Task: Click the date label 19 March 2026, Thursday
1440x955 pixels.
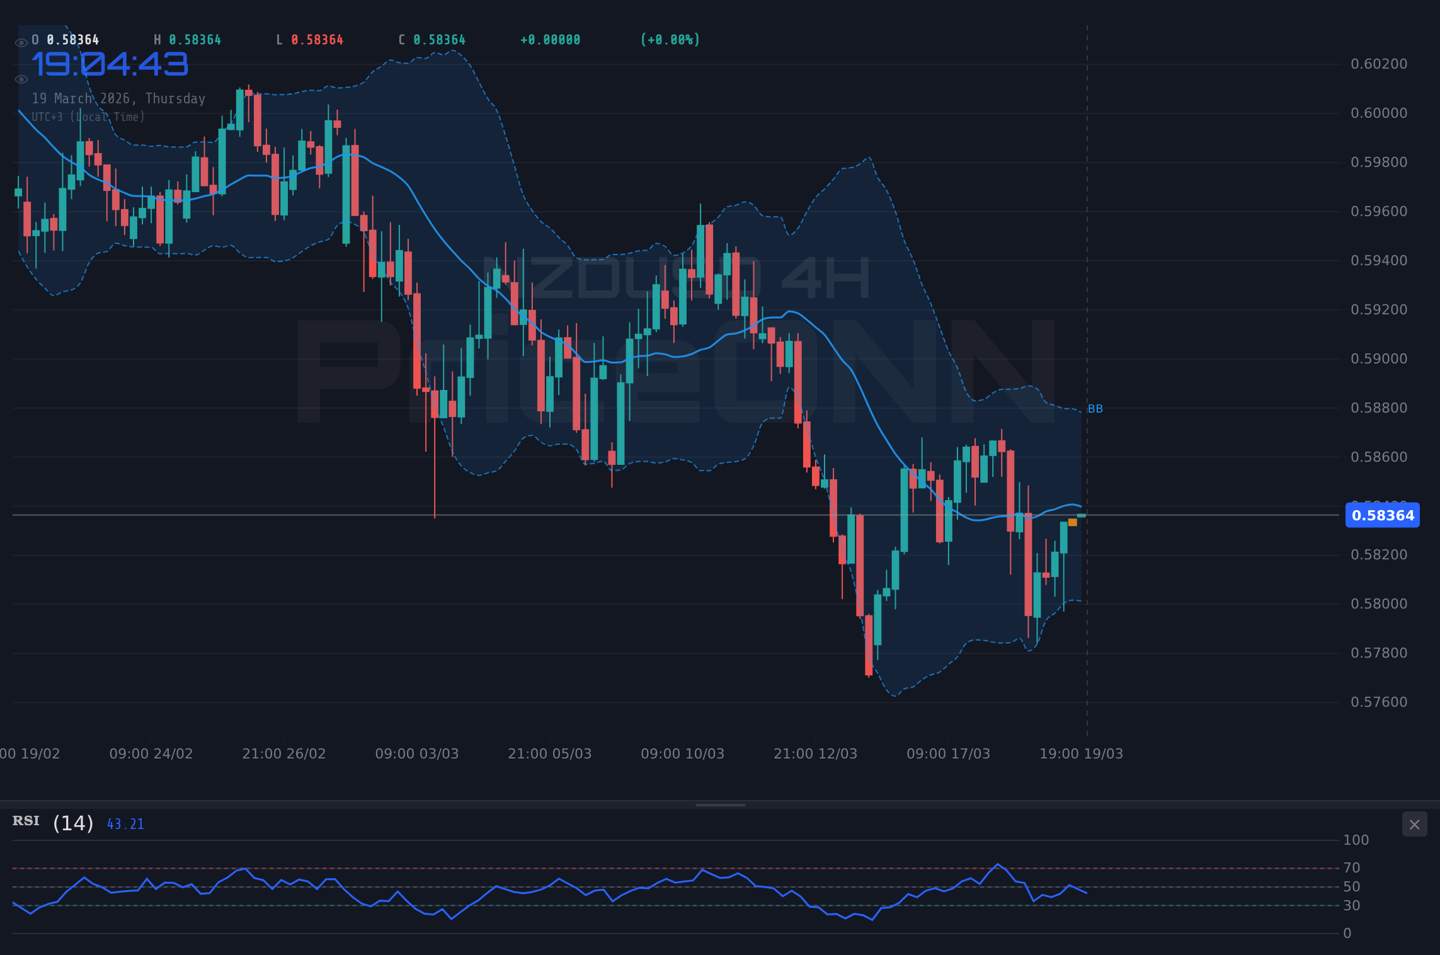Action: click(x=119, y=98)
